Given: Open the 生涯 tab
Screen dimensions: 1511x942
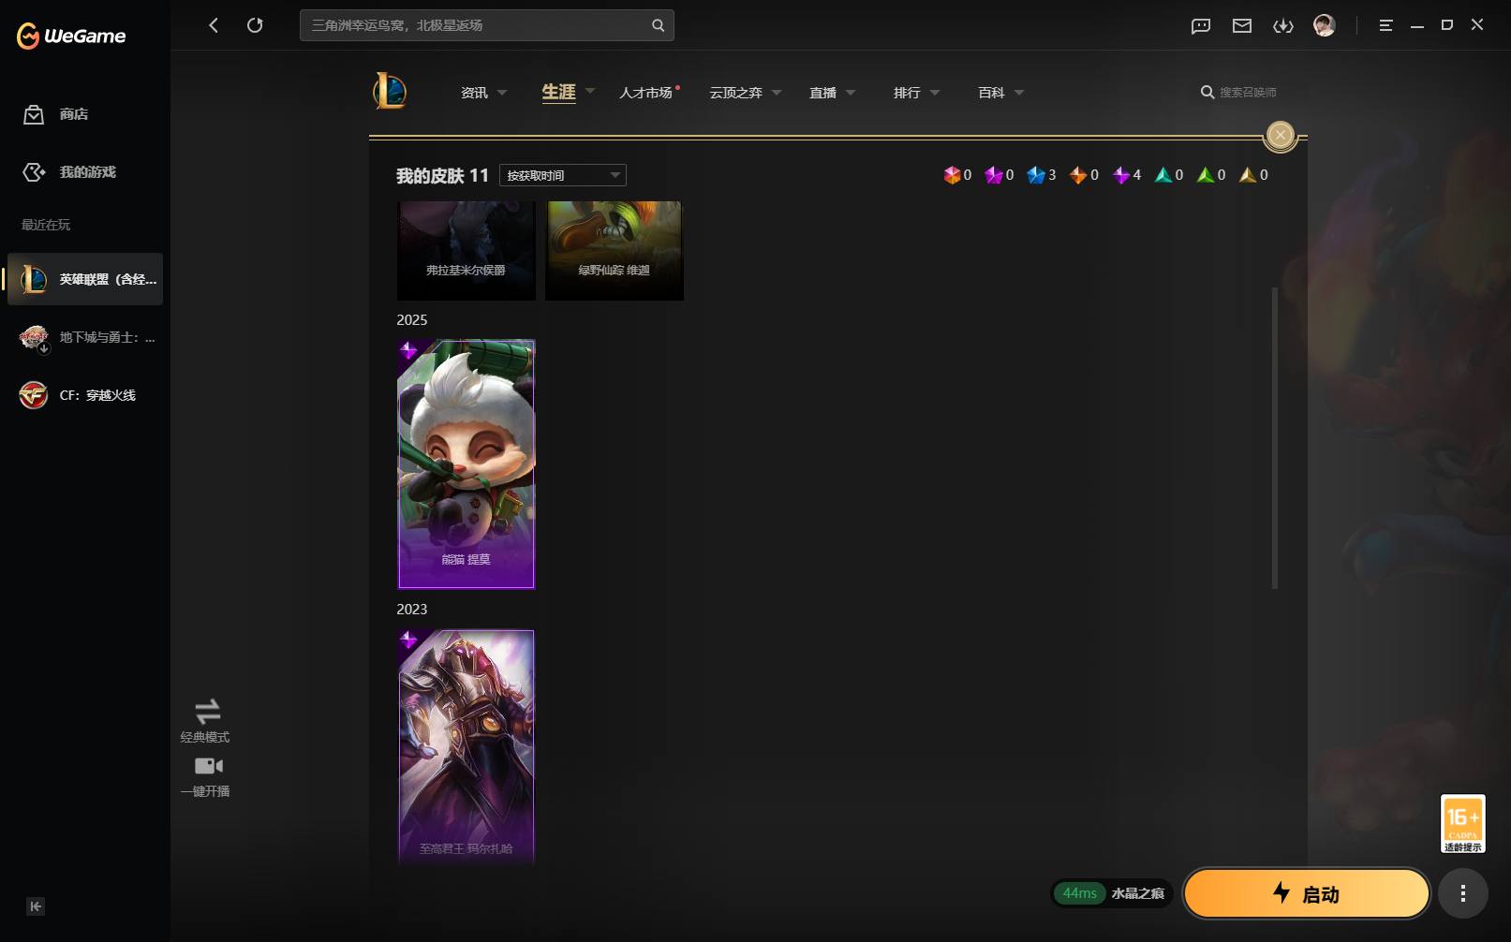Looking at the screenshot, I should [558, 92].
